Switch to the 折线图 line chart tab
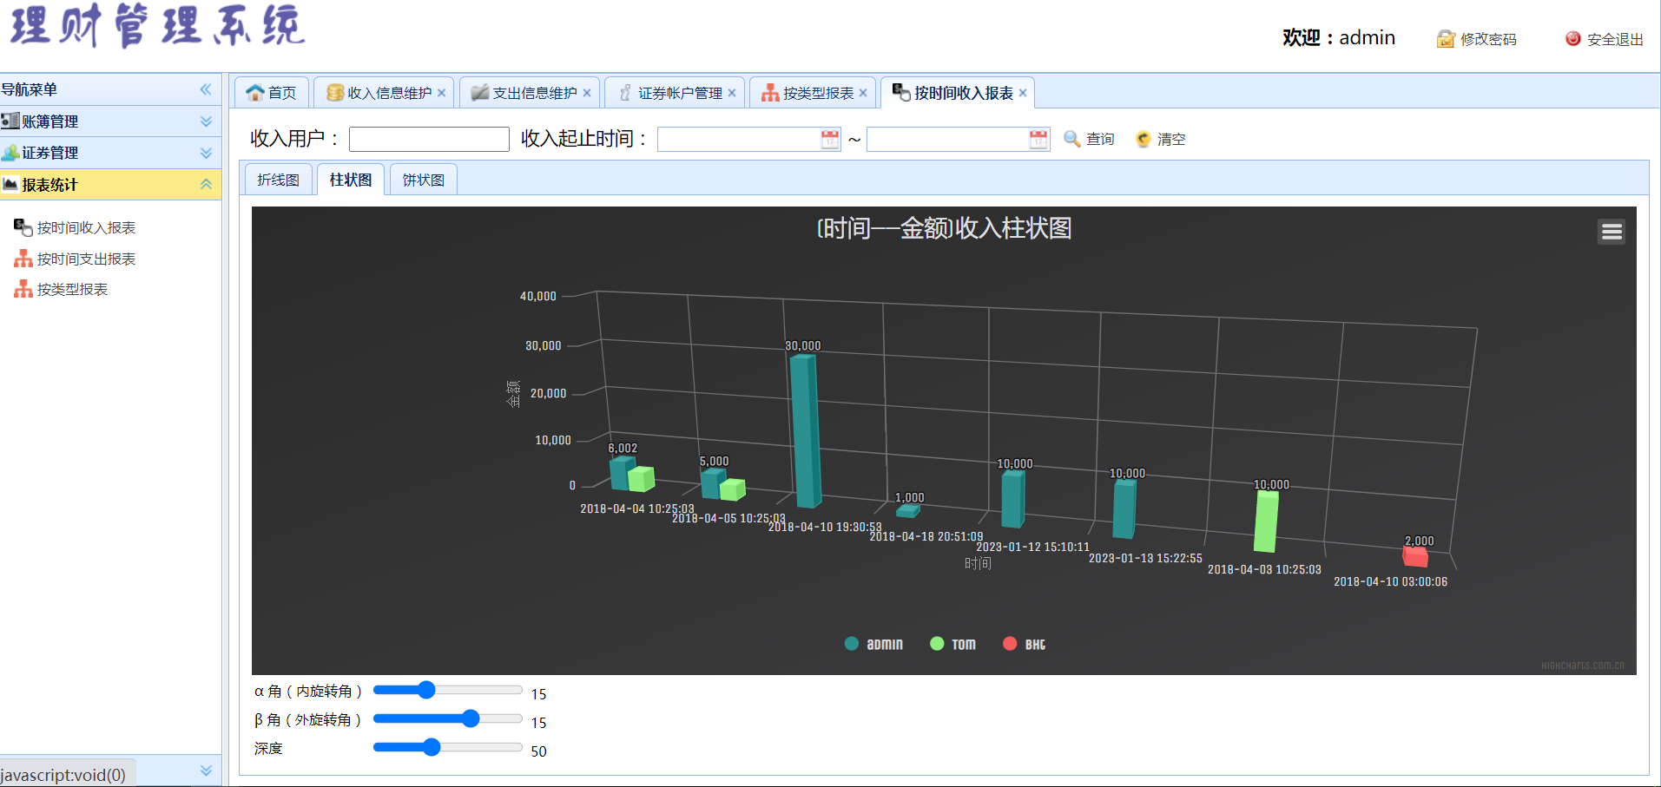The image size is (1661, 787). click(x=279, y=180)
